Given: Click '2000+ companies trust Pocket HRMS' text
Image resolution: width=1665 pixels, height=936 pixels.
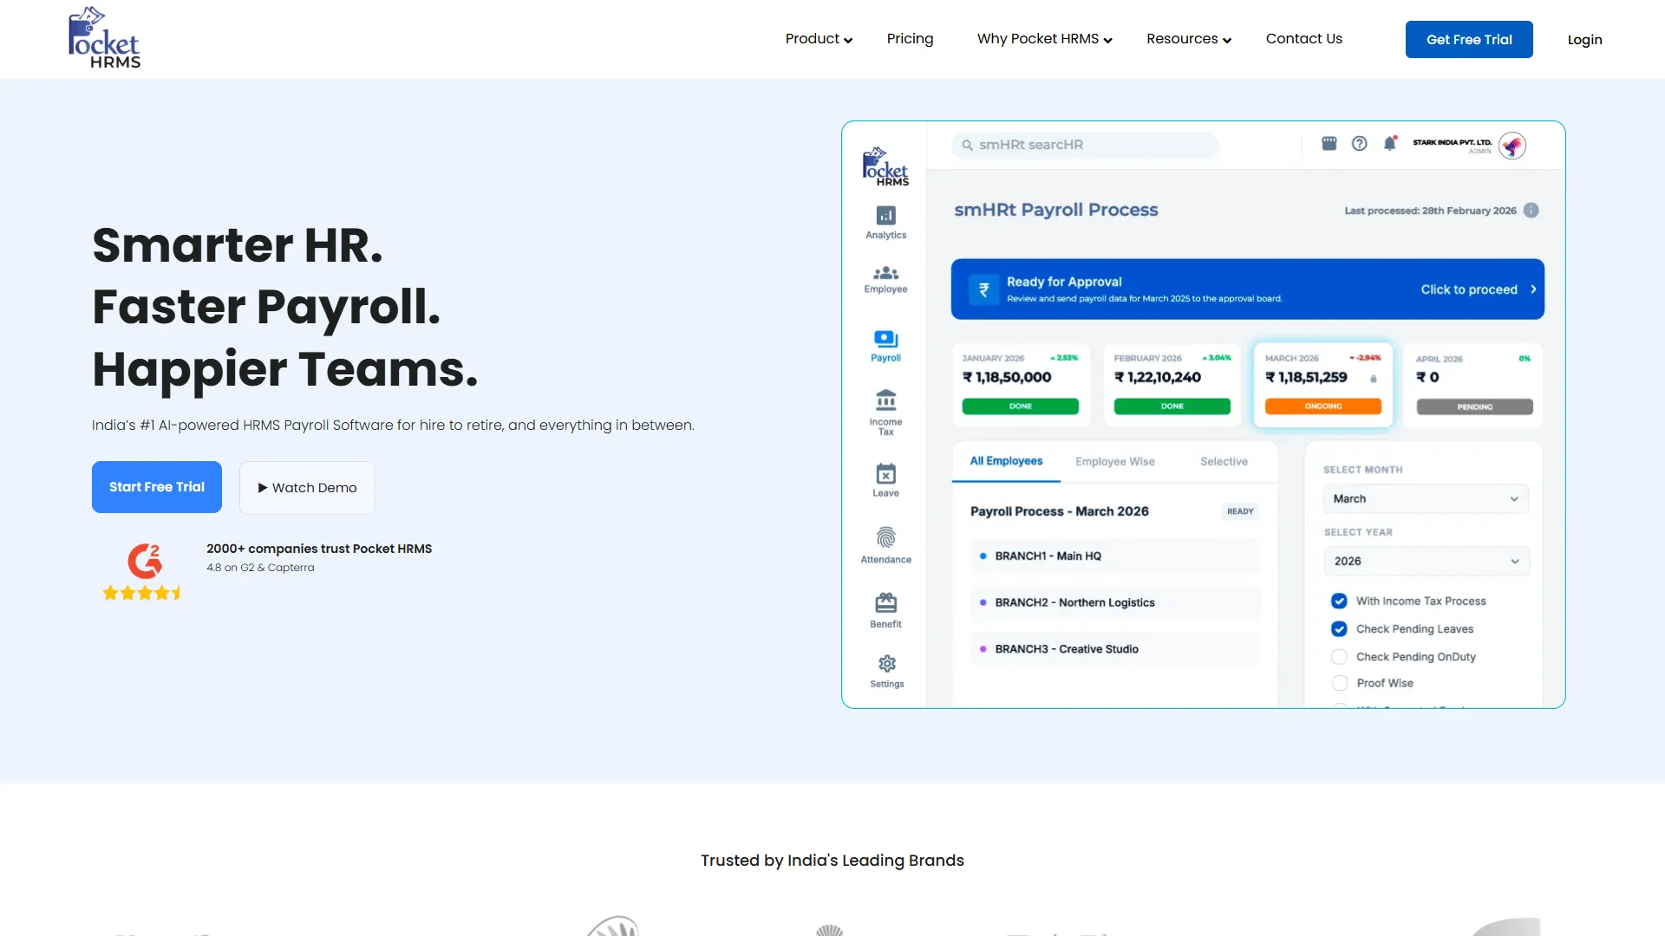Looking at the screenshot, I should point(319,549).
